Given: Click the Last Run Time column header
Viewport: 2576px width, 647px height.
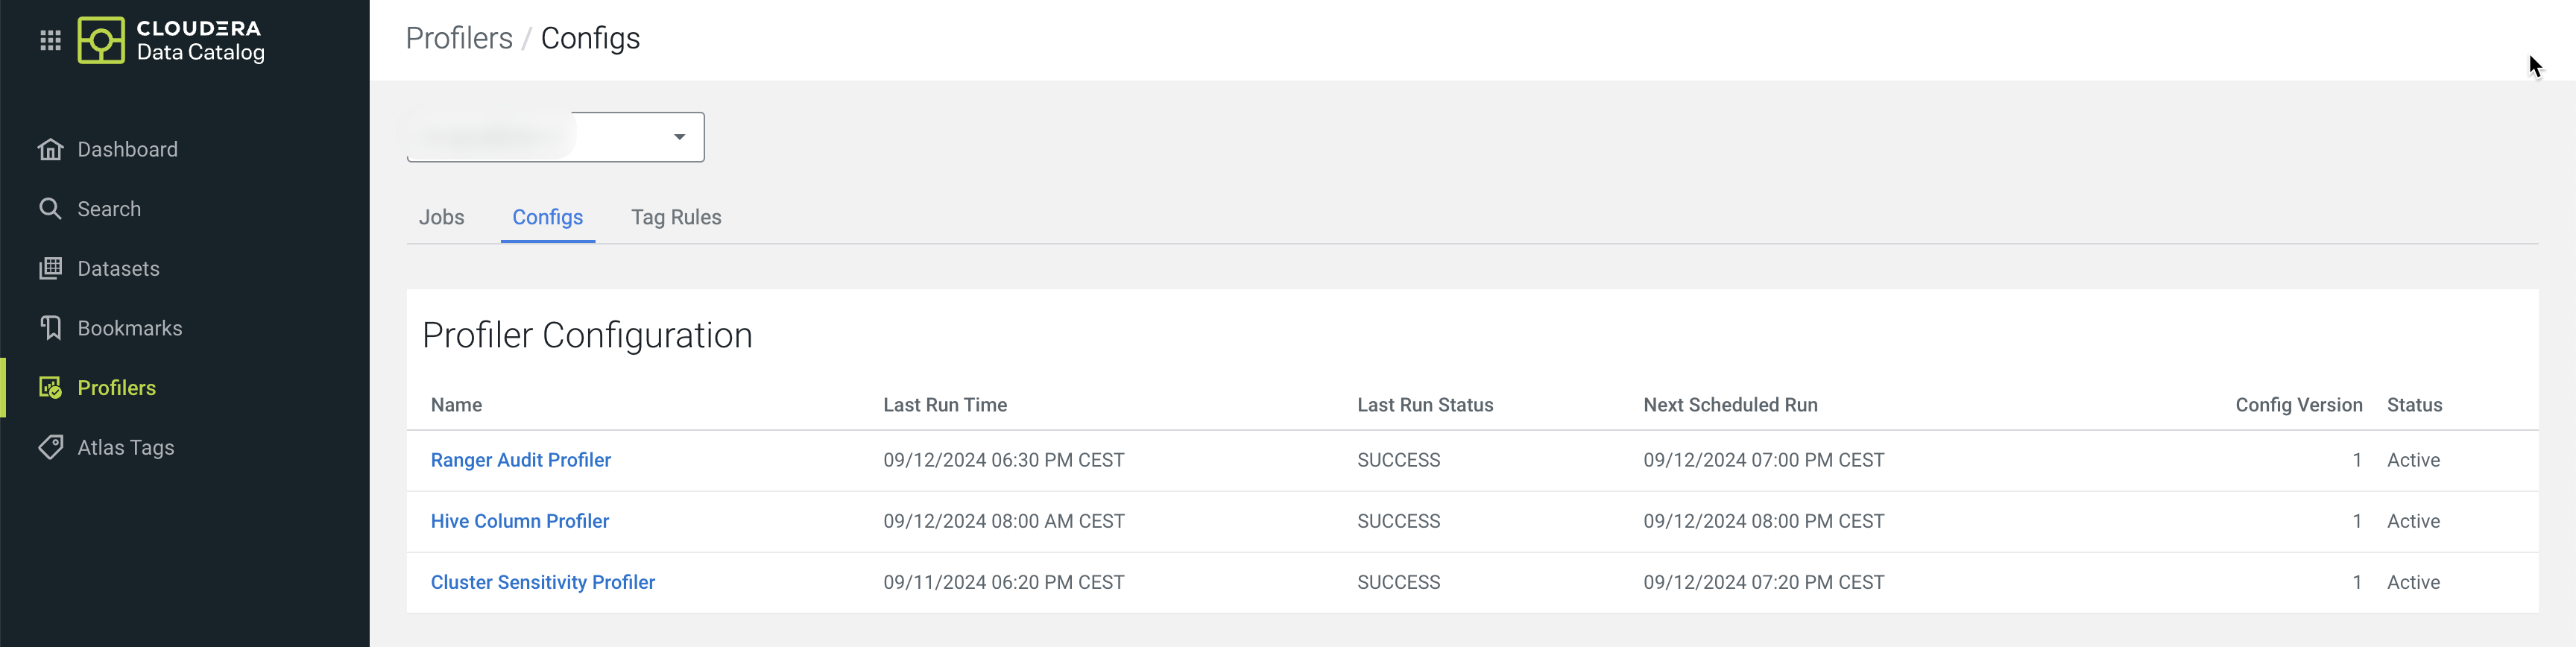Looking at the screenshot, I should (x=944, y=405).
